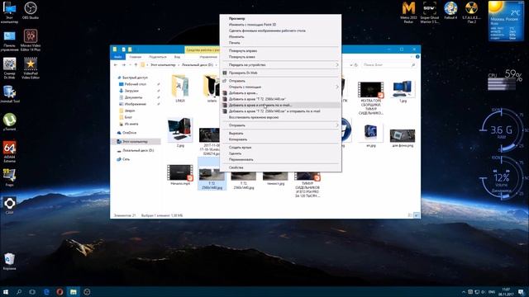Open the uTorrent desktop shortcut

(x=9, y=122)
